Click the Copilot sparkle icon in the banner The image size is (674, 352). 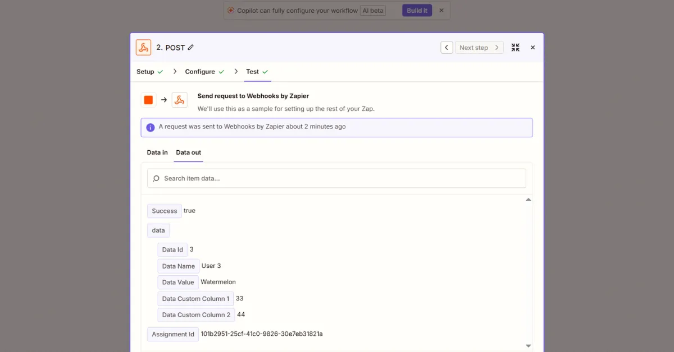[x=230, y=10]
